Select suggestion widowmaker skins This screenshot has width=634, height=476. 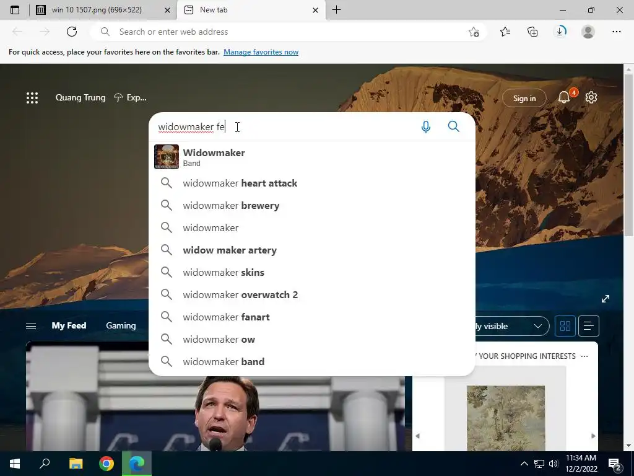pos(312,273)
